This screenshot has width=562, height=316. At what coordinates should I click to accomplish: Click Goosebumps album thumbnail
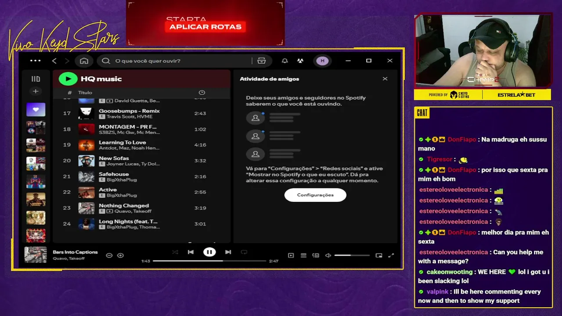click(x=86, y=113)
